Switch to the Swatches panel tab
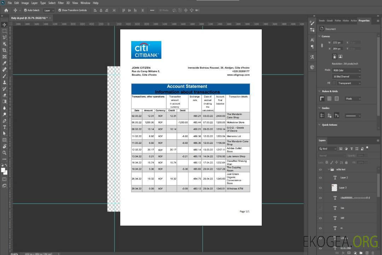Viewport: 382px width, 255px height. [x=322, y=21]
